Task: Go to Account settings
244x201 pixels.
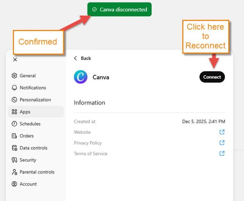Action: click(x=28, y=184)
